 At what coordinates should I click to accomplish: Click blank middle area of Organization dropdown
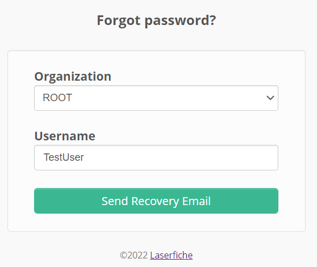point(162,98)
